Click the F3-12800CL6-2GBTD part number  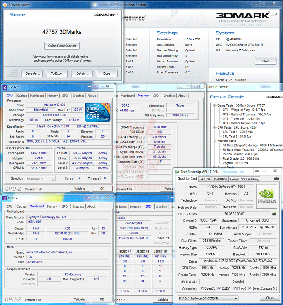click(133, 238)
